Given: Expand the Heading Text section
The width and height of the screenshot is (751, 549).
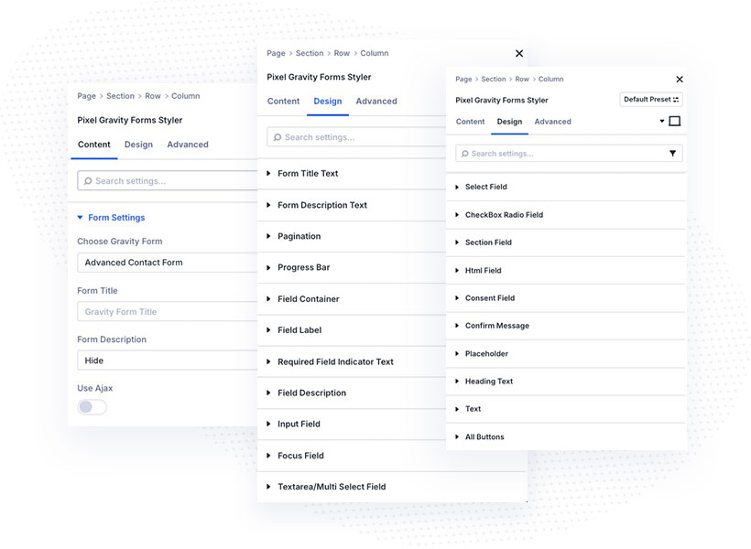Looking at the screenshot, I should point(566,382).
